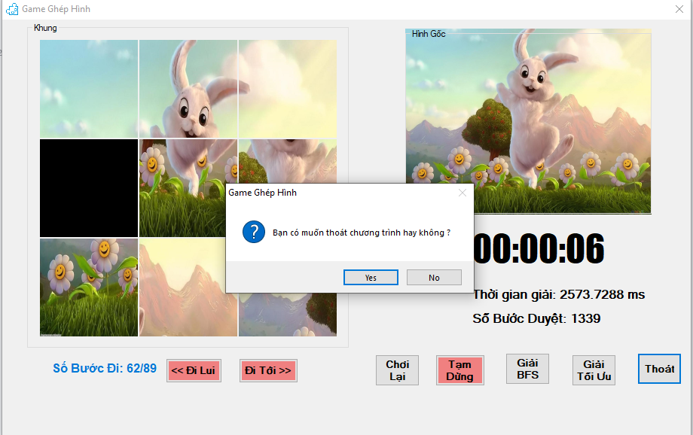
Task: Choose No in the exit dialog
Action: click(x=434, y=278)
